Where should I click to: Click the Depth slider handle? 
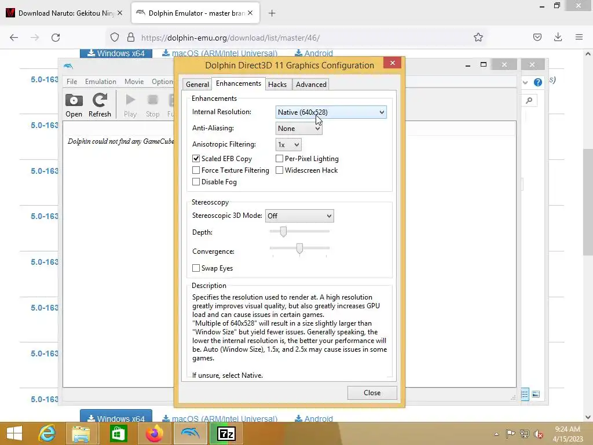pos(283,232)
